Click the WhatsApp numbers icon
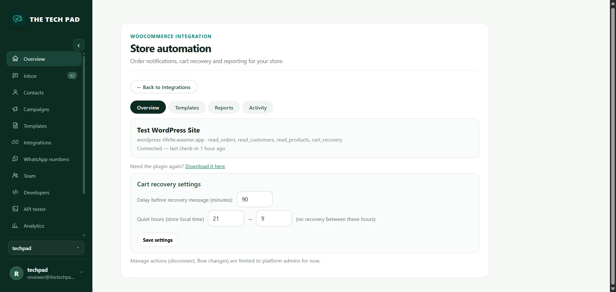The width and height of the screenshot is (616, 292). [x=15, y=159]
